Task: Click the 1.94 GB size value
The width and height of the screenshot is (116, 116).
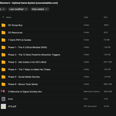Action: (x=107, y=69)
